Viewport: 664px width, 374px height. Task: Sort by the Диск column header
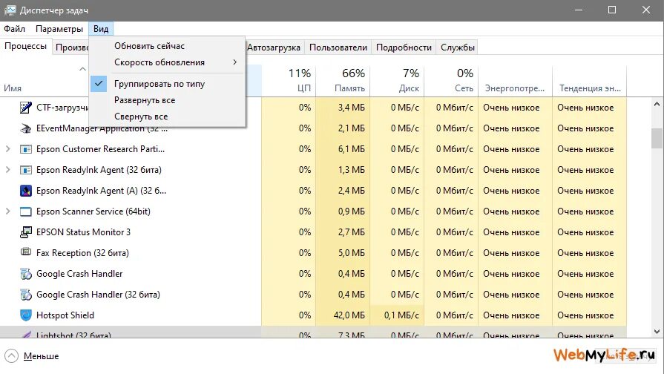[x=397, y=80]
